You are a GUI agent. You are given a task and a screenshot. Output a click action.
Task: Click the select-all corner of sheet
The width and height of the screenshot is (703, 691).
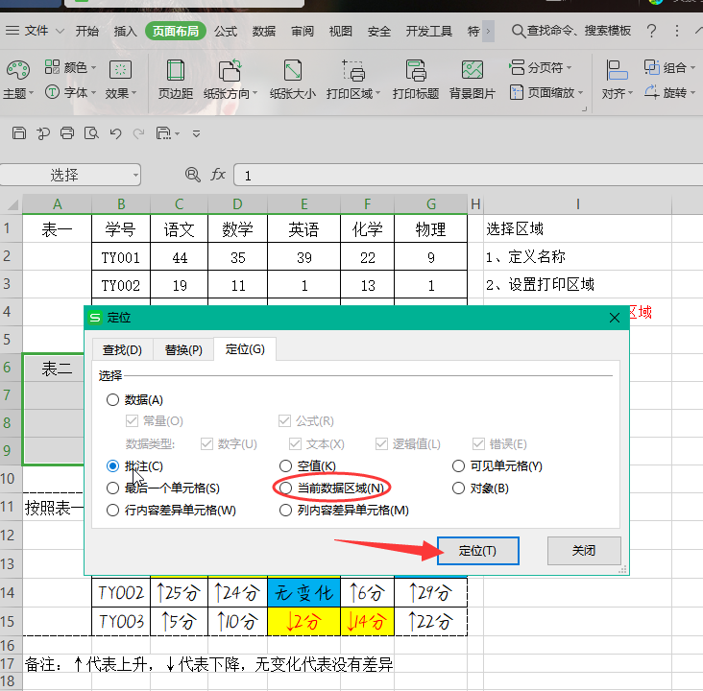tap(12, 204)
